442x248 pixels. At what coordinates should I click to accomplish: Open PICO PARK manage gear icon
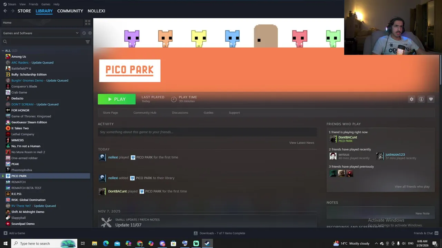coord(412,99)
